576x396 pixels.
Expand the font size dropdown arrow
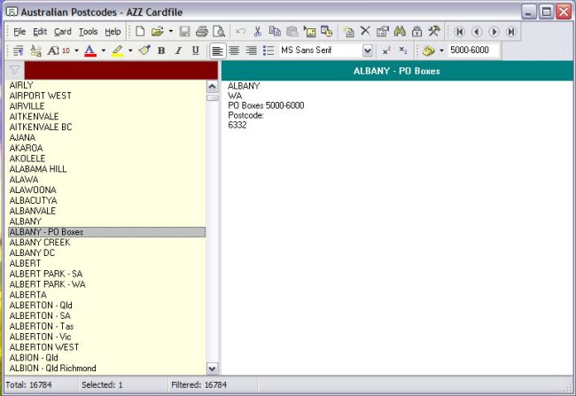click(x=76, y=50)
